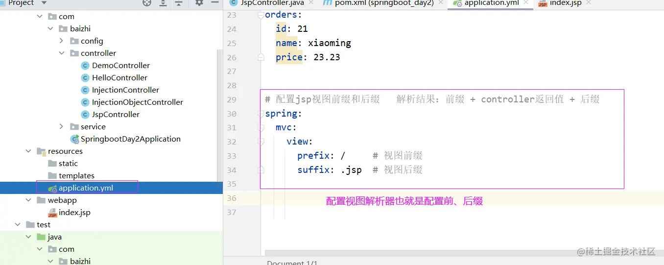Click the resources folder icon
The height and width of the screenshot is (265, 664).
[42, 151]
